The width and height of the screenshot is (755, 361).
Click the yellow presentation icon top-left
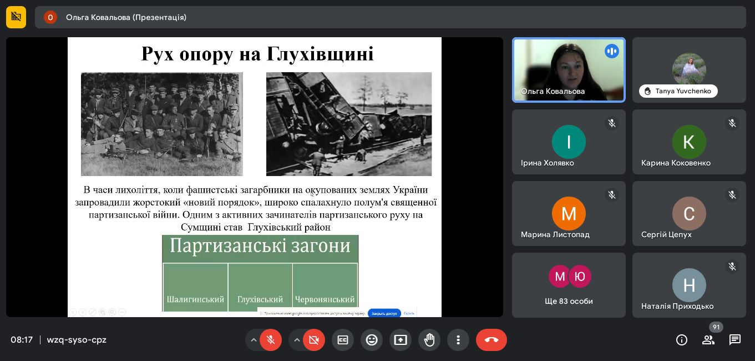click(x=16, y=17)
